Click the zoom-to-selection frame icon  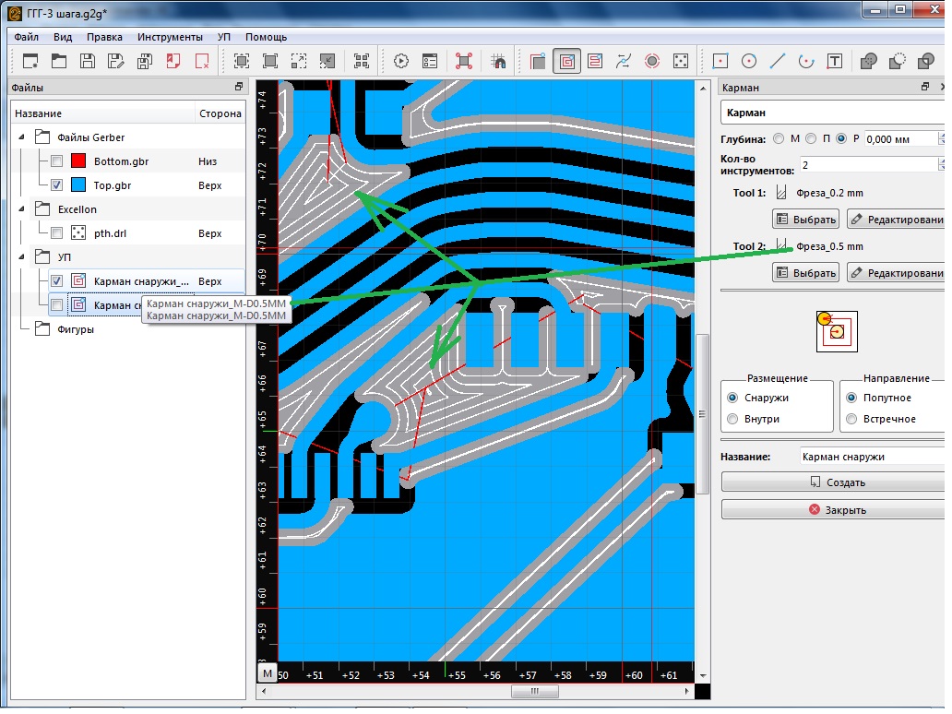pos(270,61)
